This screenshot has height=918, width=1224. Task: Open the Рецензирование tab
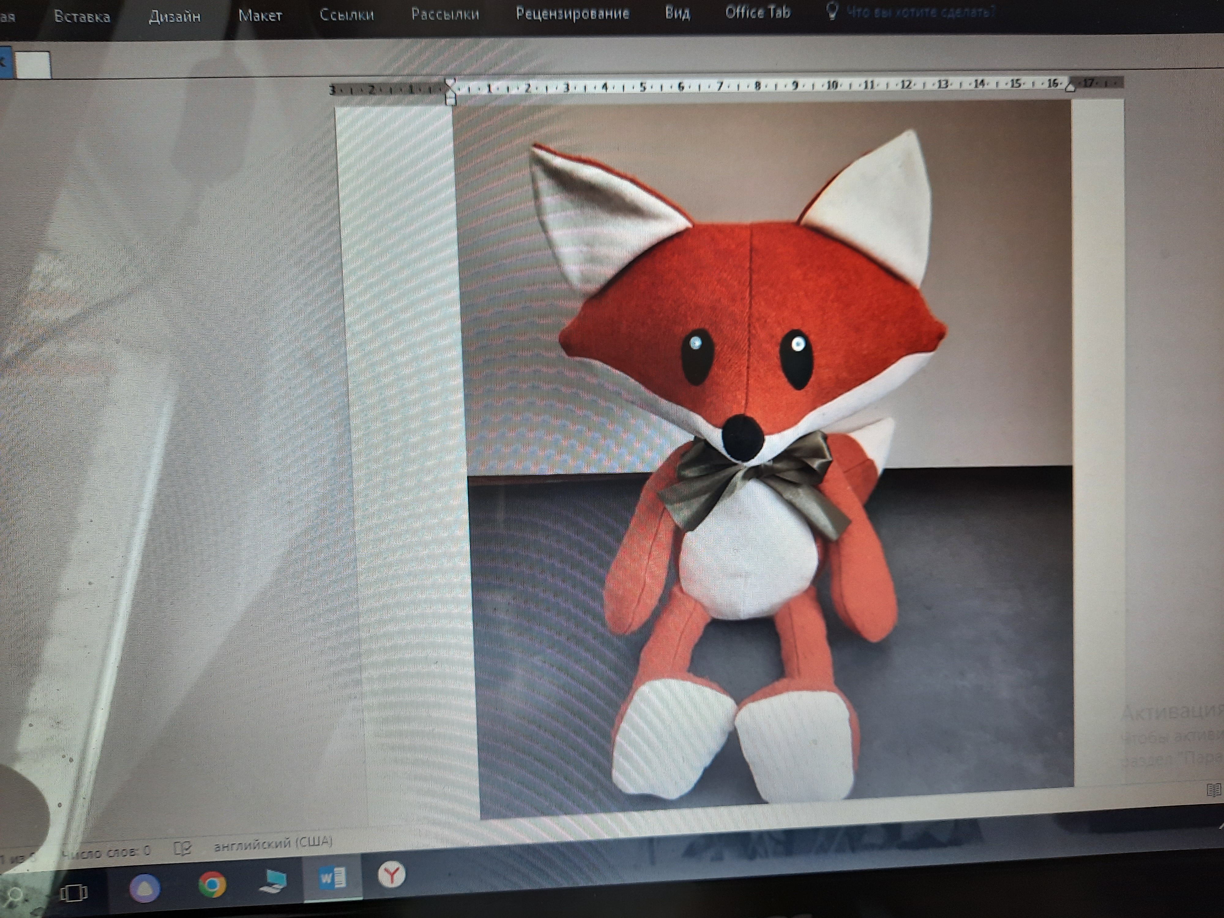pyautogui.click(x=572, y=13)
